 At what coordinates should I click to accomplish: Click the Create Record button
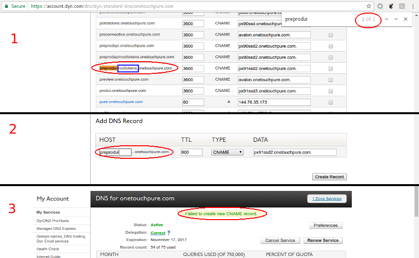point(329,177)
